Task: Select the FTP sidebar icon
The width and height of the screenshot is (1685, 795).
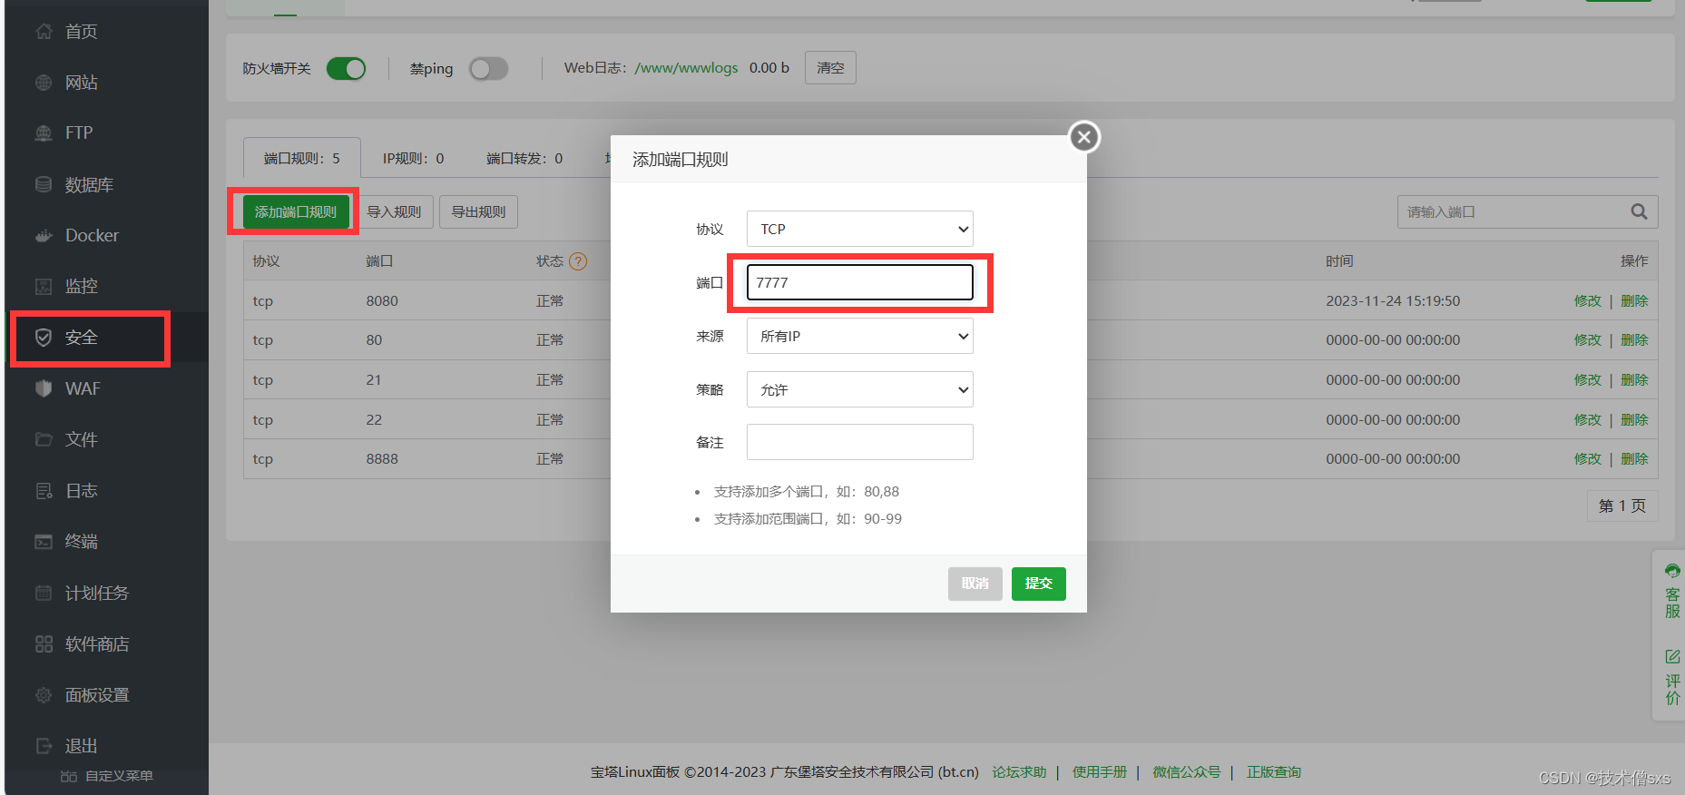Action: pyautogui.click(x=44, y=133)
